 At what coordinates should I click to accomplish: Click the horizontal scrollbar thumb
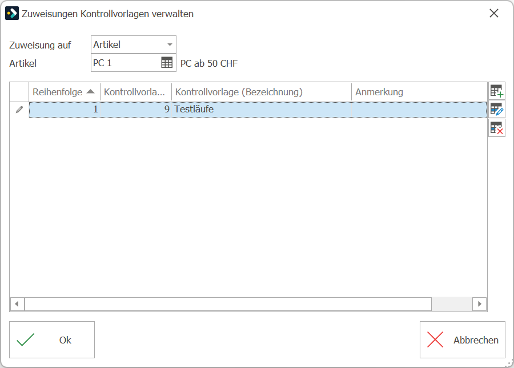point(228,304)
